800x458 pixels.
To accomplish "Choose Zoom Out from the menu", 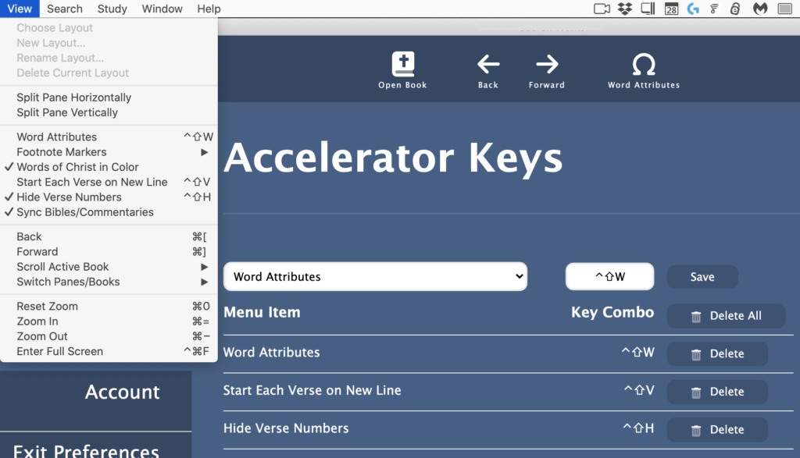I will click(x=109, y=336).
